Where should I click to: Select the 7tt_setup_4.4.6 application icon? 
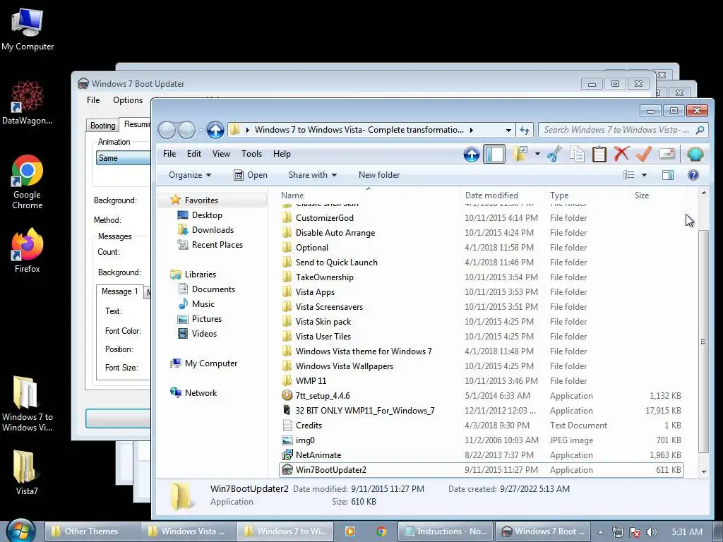[287, 395]
